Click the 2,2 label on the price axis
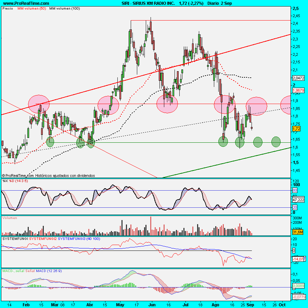Screen dimensions: 308x308 click(295, 54)
